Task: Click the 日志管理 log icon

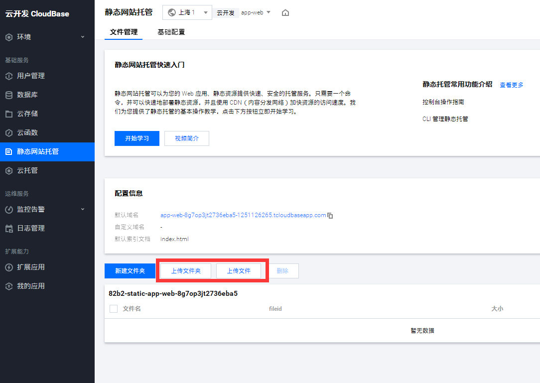Action: click(9, 228)
